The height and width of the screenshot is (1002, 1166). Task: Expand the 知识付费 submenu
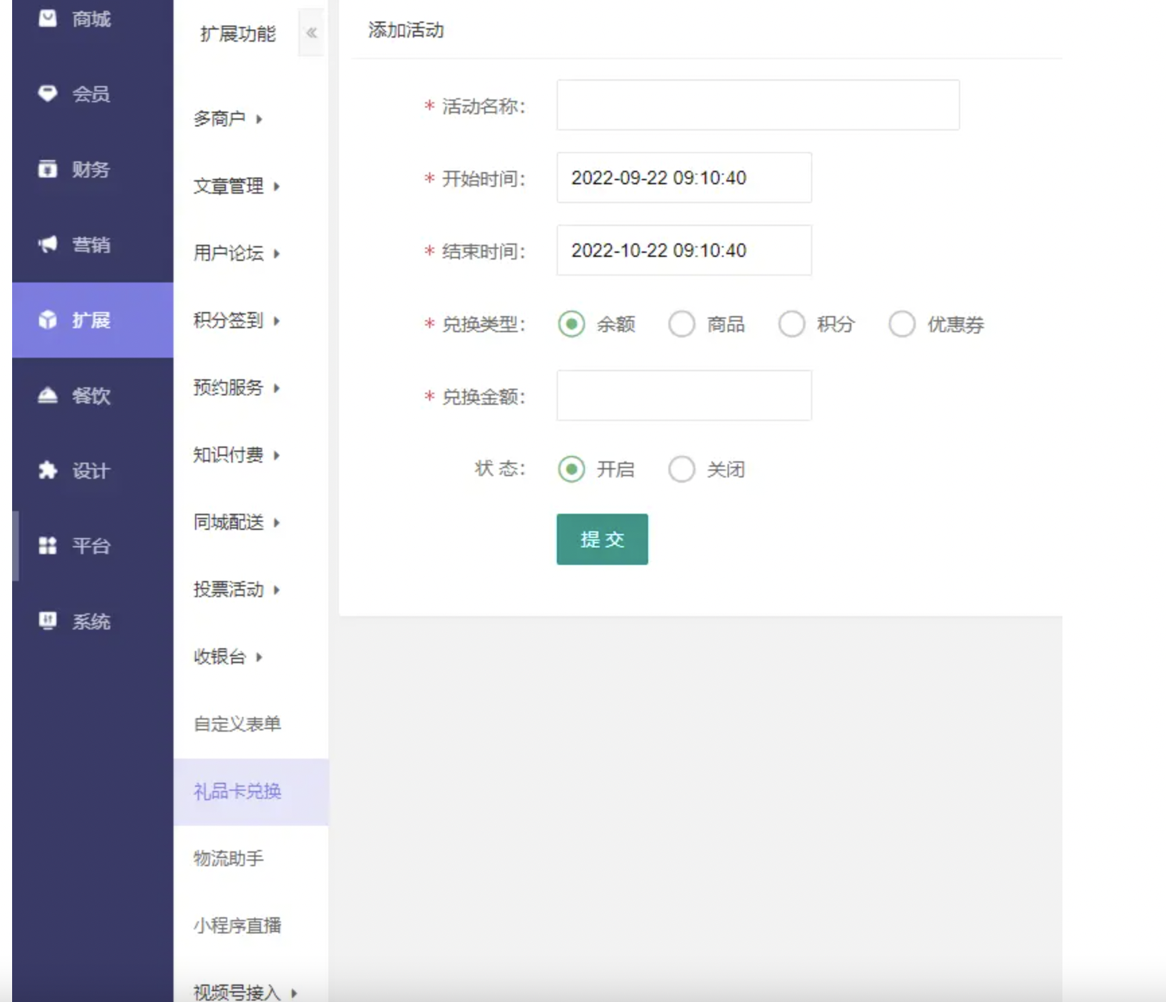pos(237,455)
